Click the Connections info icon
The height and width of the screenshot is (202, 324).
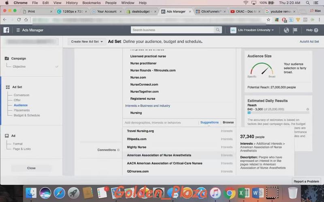click(x=118, y=150)
